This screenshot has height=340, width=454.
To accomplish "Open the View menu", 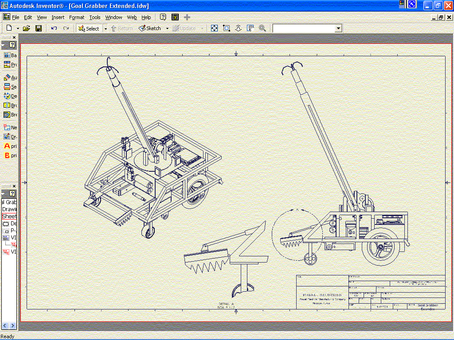I will 42,17.
